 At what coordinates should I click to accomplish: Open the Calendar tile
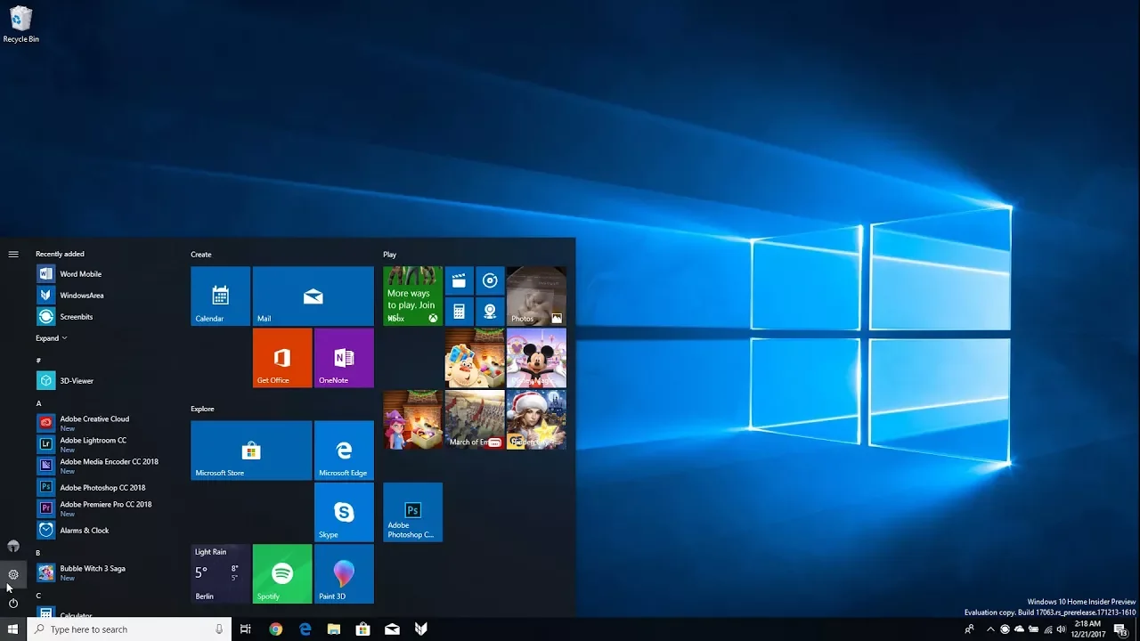click(220, 296)
